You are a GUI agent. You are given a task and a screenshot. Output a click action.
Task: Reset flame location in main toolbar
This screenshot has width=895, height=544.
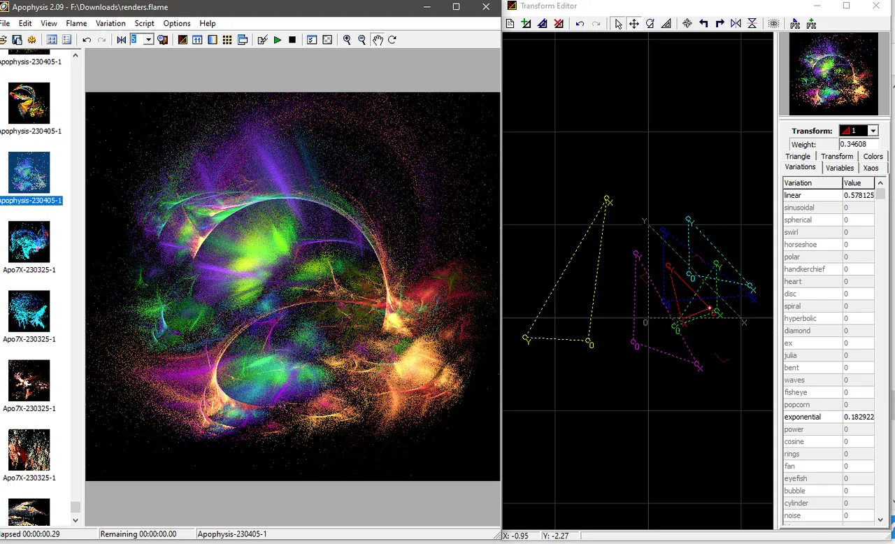point(122,40)
